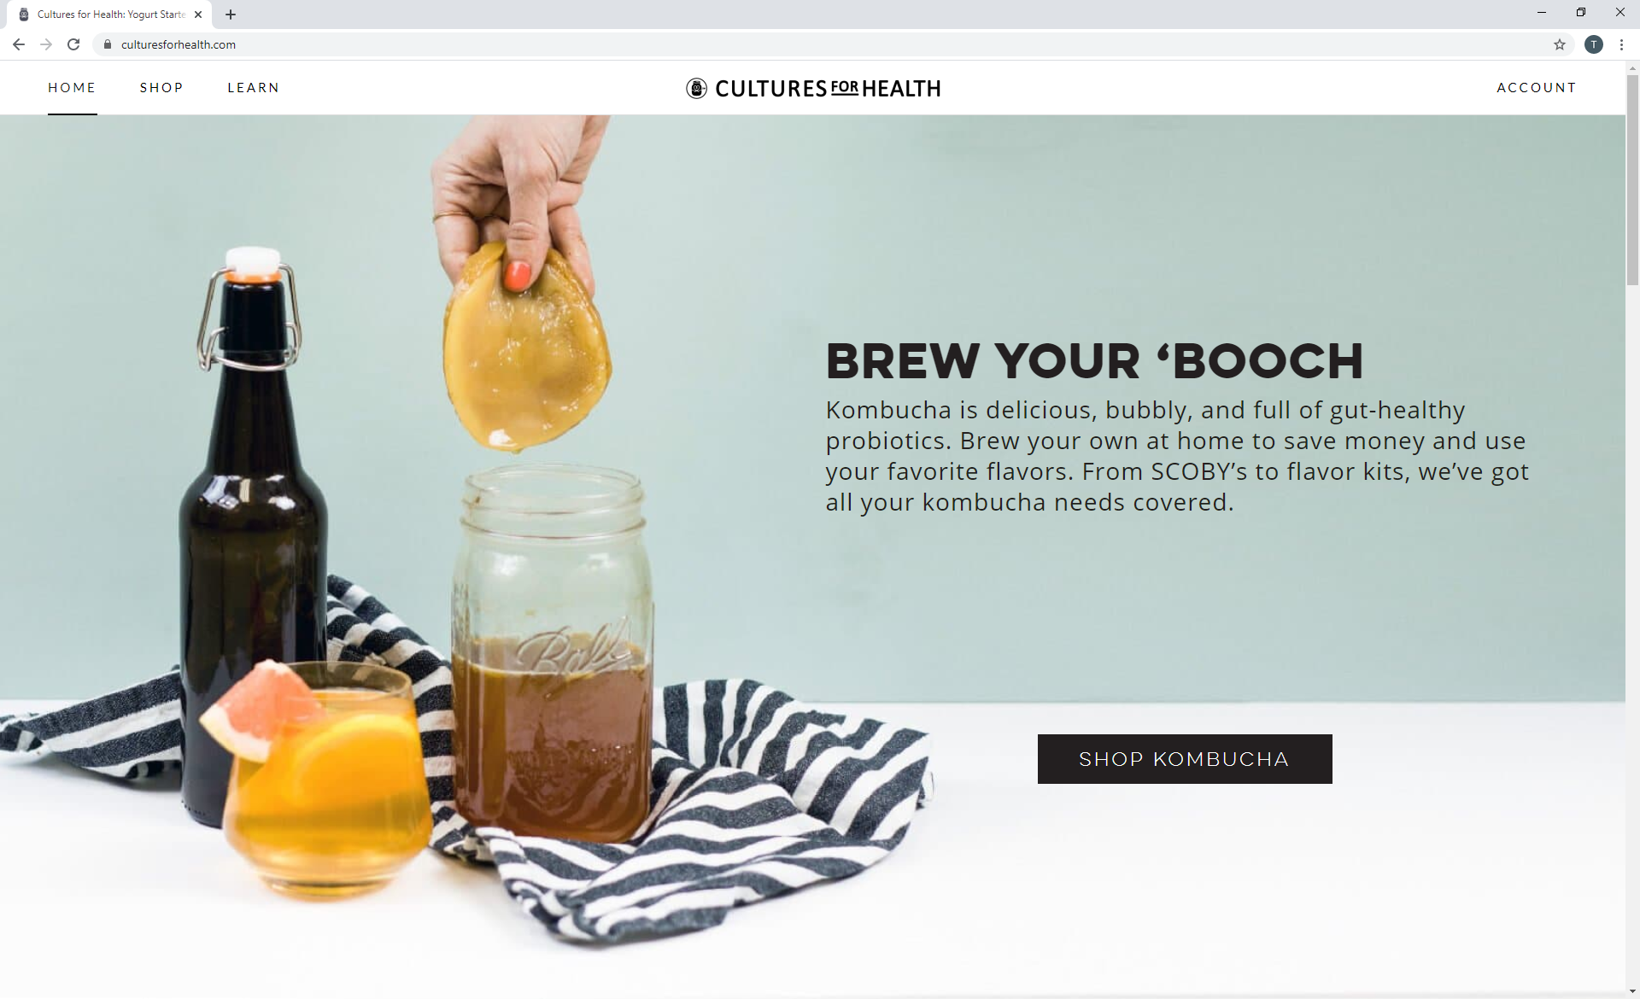The width and height of the screenshot is (1640, 999).
Task: Bookmark this page with the star icon
Action: (x=1560, y=44)
